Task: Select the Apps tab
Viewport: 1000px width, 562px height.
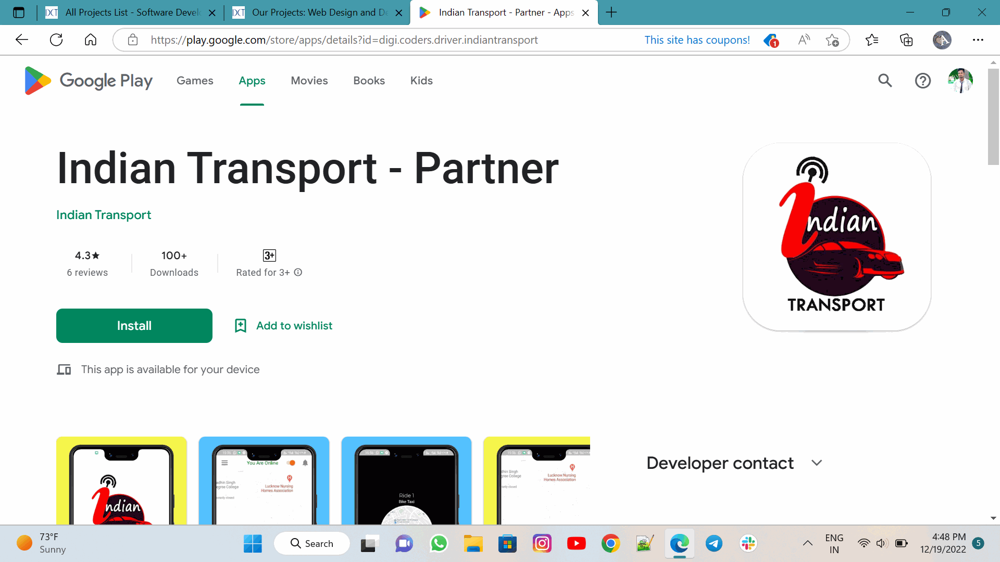Action: click(252, 81)
